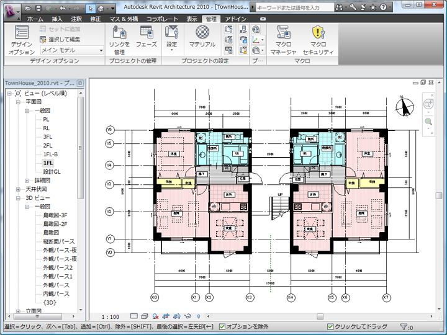Open the マクロ セキュリティ macro security tool

click(x=318, y=40)
